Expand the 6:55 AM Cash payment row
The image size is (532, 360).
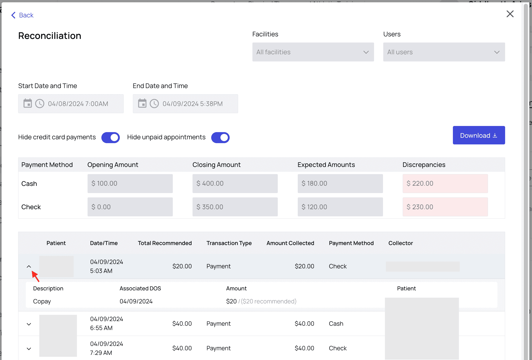coord(29,324)
